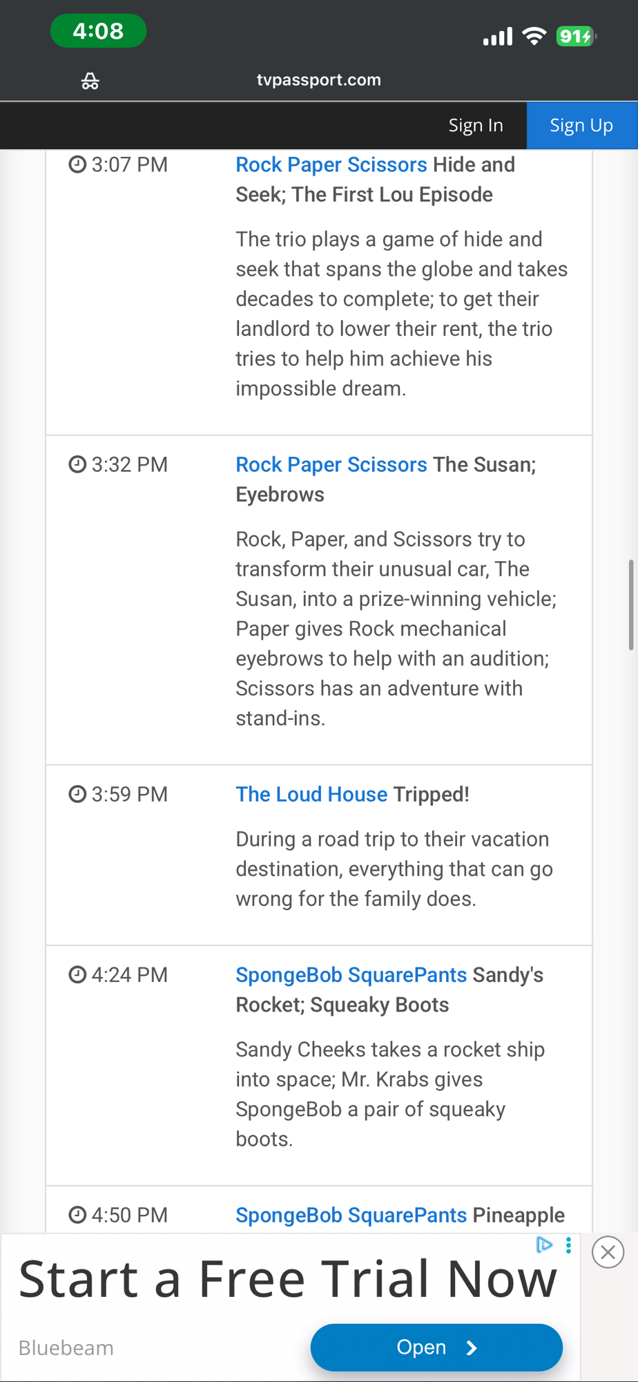Tap the Sign In menu item
Viewport: 638px width, 1382px height.
[476, 125]
